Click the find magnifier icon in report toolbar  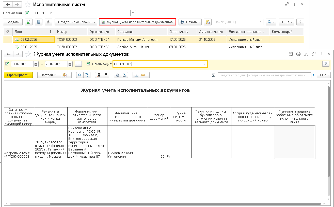tap(80, 75)
